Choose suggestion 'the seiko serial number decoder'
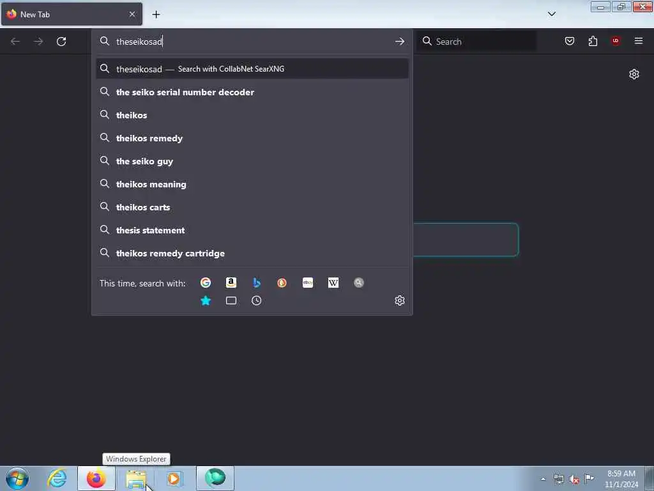 click(252, 92)
